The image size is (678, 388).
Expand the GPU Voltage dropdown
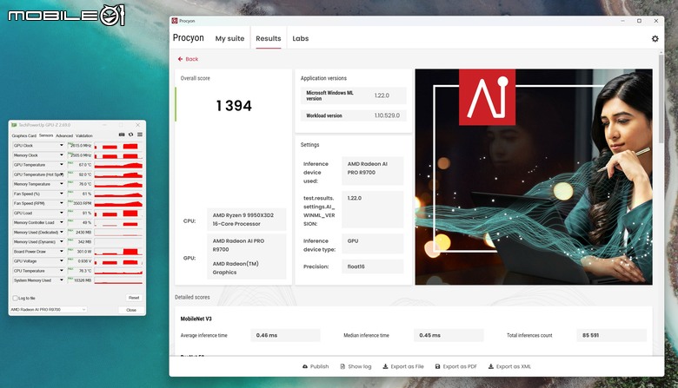point(61,261)
